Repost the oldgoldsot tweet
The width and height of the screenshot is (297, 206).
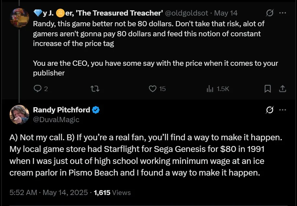click(95, 88)
